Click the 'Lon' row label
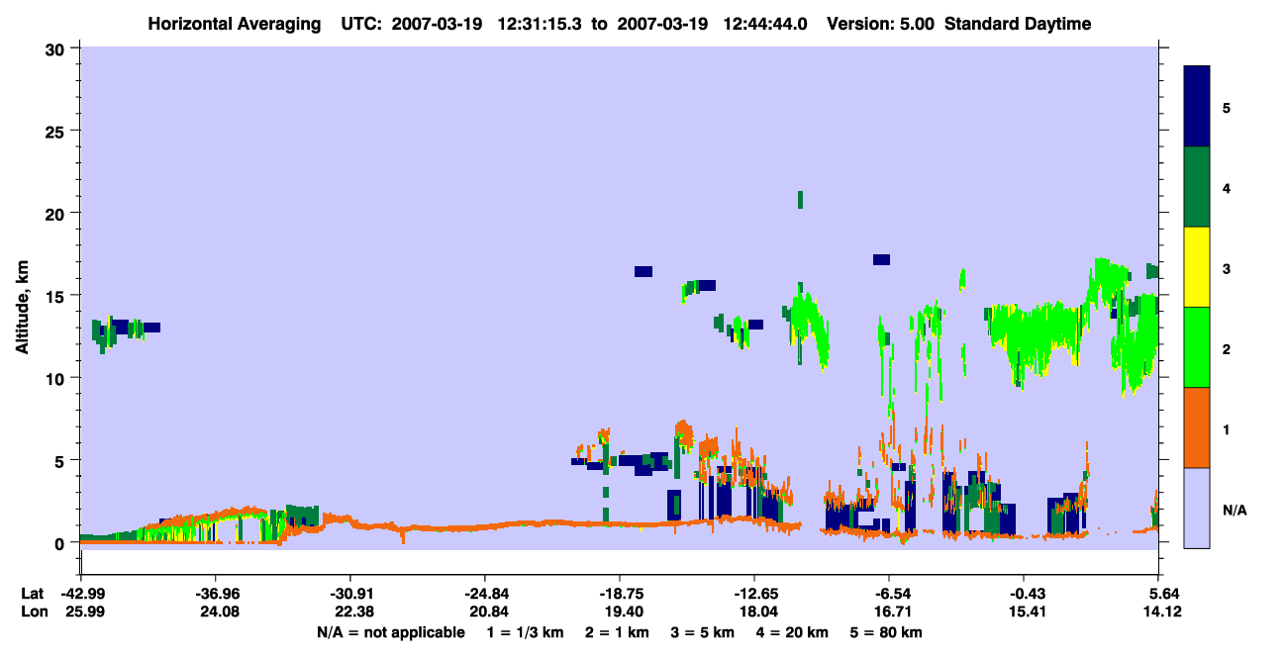Screen dimensions: 1287x660 (33, 612)
